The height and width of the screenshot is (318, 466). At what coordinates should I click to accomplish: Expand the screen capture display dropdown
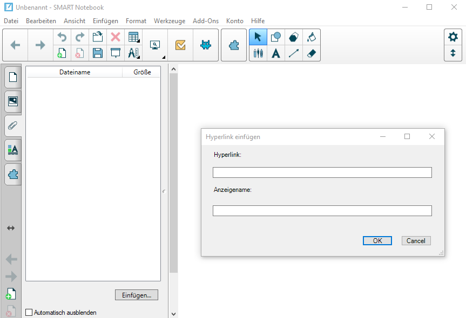click(x=156, y=45)
